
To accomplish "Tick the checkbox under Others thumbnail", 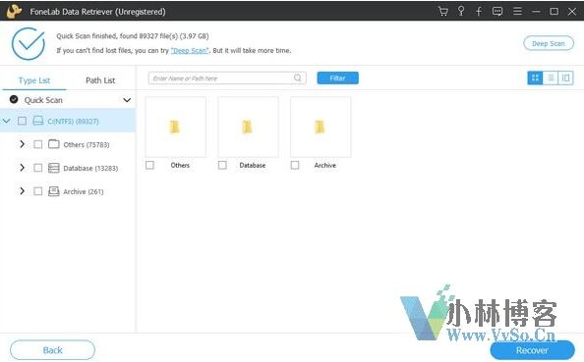I will pos(149,165).
